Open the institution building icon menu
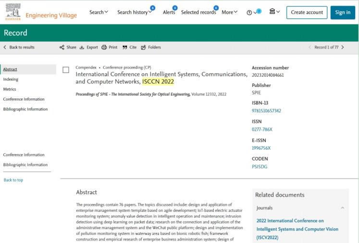The image size is (359, 243). point(272,12)
